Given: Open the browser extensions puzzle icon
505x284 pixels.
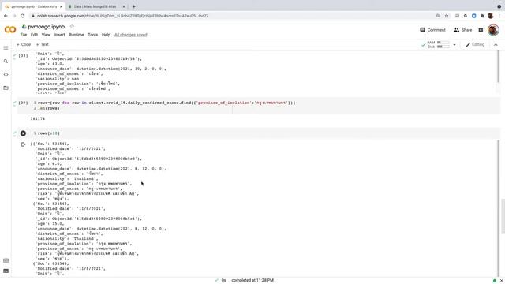Looking at the screenshot, I should [x=482, y=16].
